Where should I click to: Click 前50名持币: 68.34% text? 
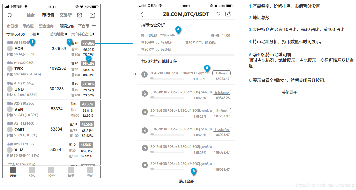[x=157, y=49]
